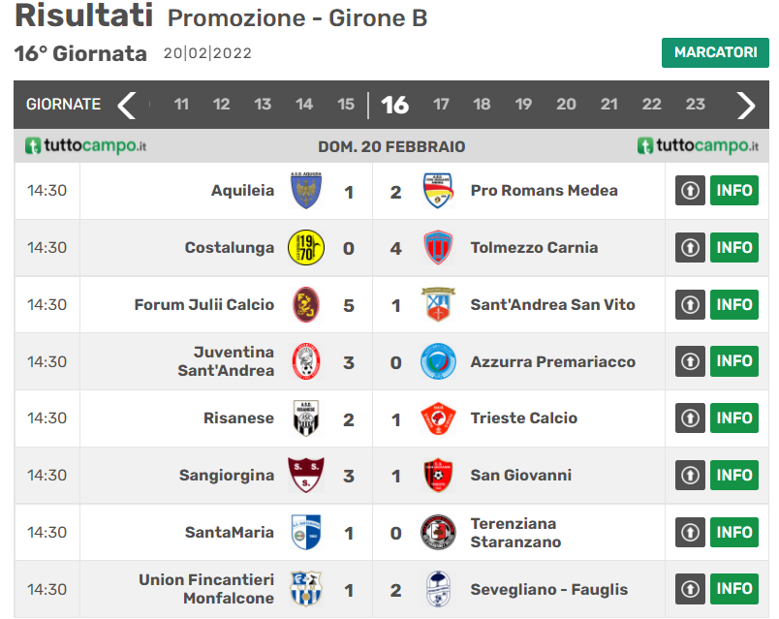Screen dimensions: 779x619
Task: Click the Trieste Calcio team logo
Action: (438, 418)
